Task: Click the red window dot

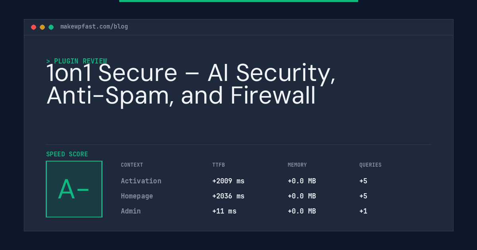Action: point(34,27)
